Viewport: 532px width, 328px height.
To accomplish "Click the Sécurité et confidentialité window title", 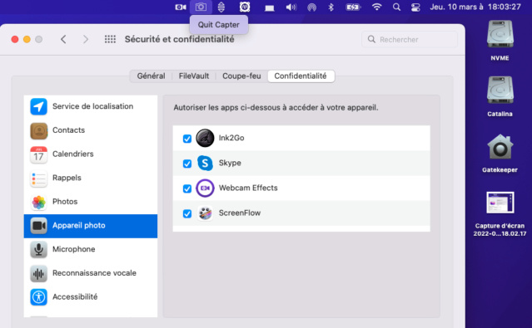I will 180,39.
